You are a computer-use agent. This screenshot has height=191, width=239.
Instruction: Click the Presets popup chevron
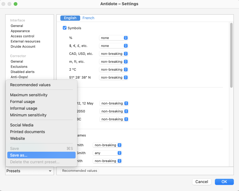point(50,171)
